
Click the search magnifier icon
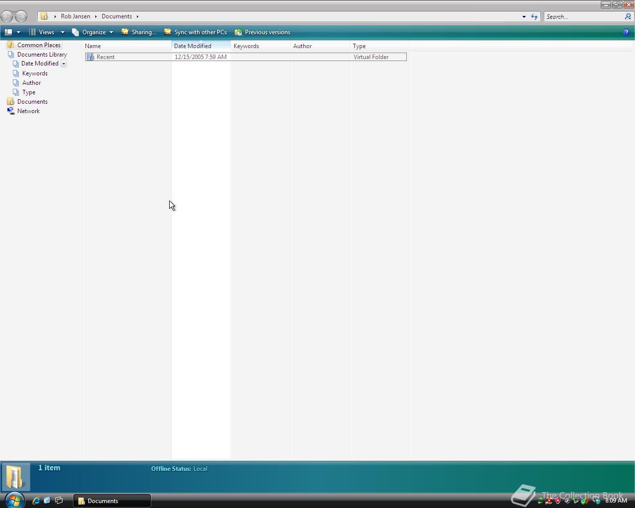[628, 16]
